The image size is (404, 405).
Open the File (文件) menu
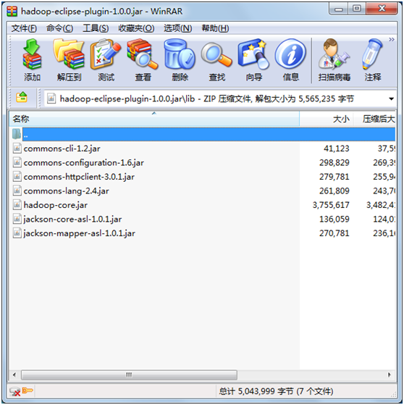coord(24,28)
